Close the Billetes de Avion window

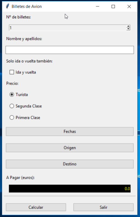pyautogui.click(x=129, y=6)
